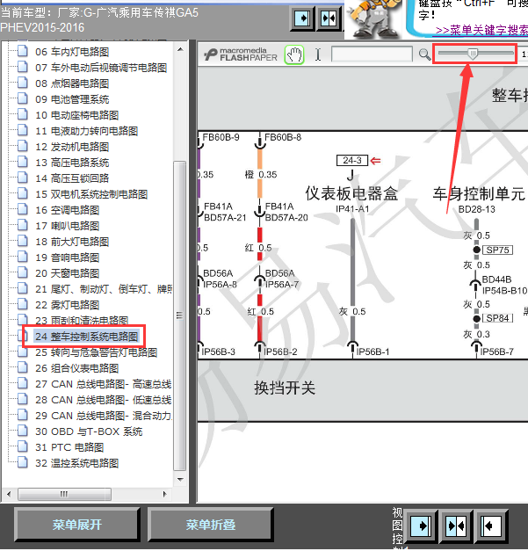Open 10 电动座椅电路图

pos(76,115)
